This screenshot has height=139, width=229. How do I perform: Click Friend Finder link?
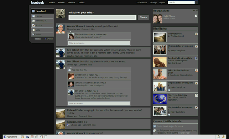pos(184,133)
